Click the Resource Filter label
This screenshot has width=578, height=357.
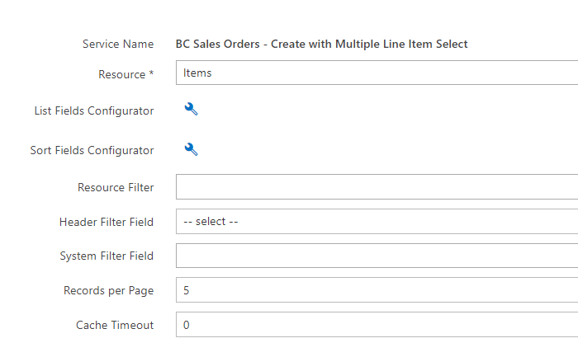click(116, 188)
